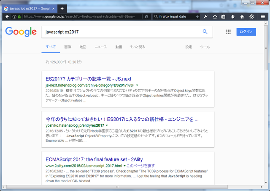
Task: Go to the home page icon
Action: tap(242, 17)
